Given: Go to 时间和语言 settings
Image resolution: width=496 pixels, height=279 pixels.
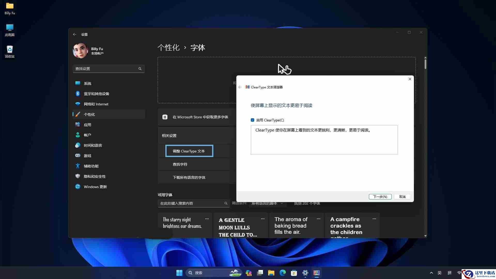Looking at the screenshot, I should (109, 145).
